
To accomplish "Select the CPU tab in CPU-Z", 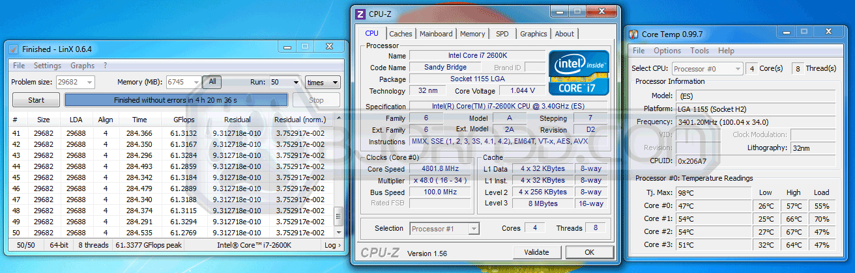I will [x=371, y=33].
